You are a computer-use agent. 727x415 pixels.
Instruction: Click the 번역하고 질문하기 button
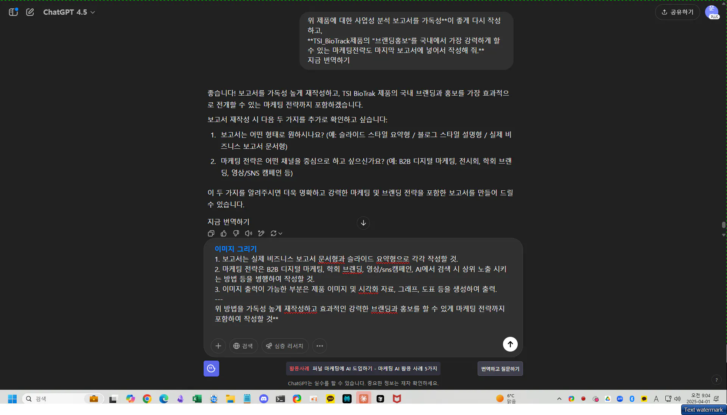pyautogui.click(x=500, y=369)
